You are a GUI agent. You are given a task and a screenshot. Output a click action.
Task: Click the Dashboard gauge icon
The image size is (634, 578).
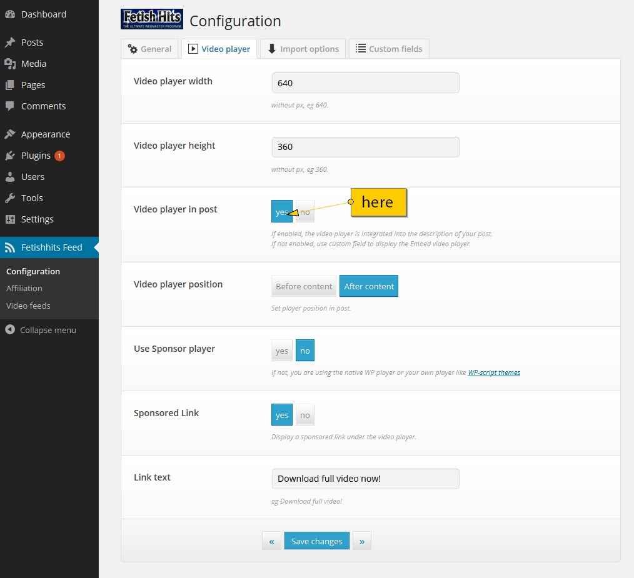tap(10, 14)
